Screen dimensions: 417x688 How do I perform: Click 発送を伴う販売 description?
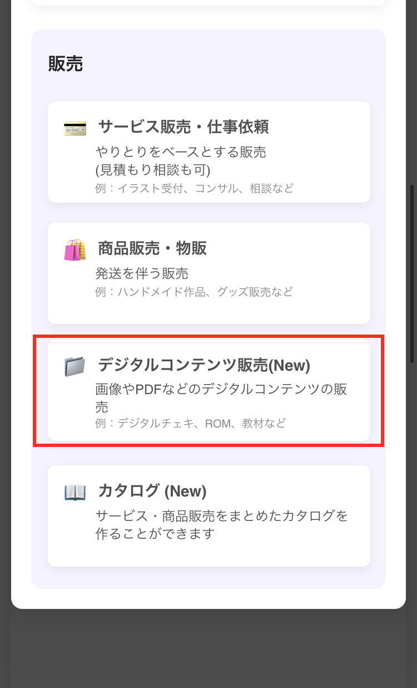pos(142,273)
